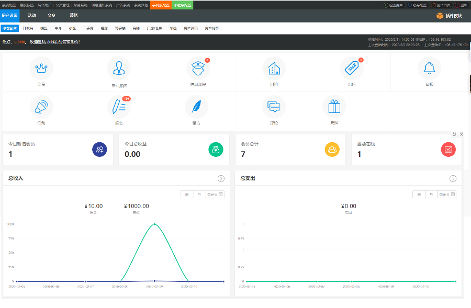The image size is (471, 308).
Task: Open the gift box 兑换 icon
Action: pos(334,107)
